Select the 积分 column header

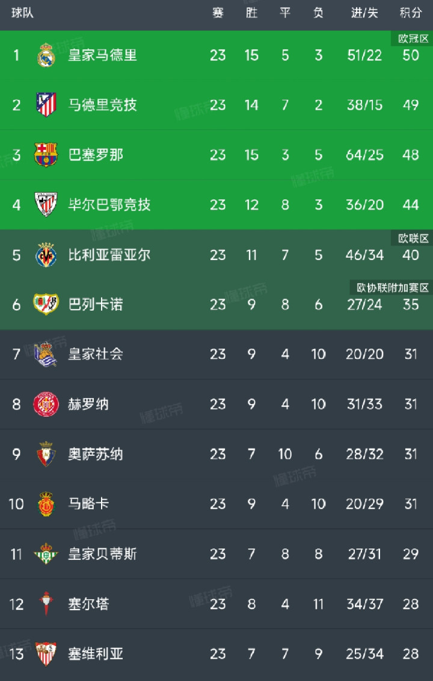(410, 13)
